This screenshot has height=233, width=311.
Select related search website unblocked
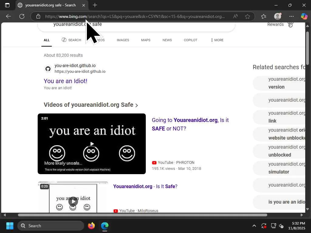[279, 134]
